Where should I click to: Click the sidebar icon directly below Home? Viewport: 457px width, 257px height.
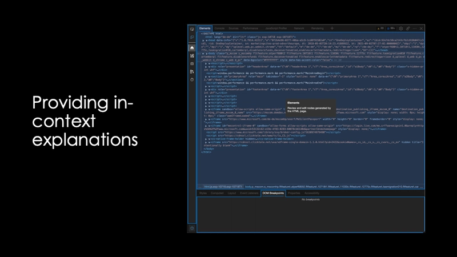pyautogui.click(x=192, y=55)
